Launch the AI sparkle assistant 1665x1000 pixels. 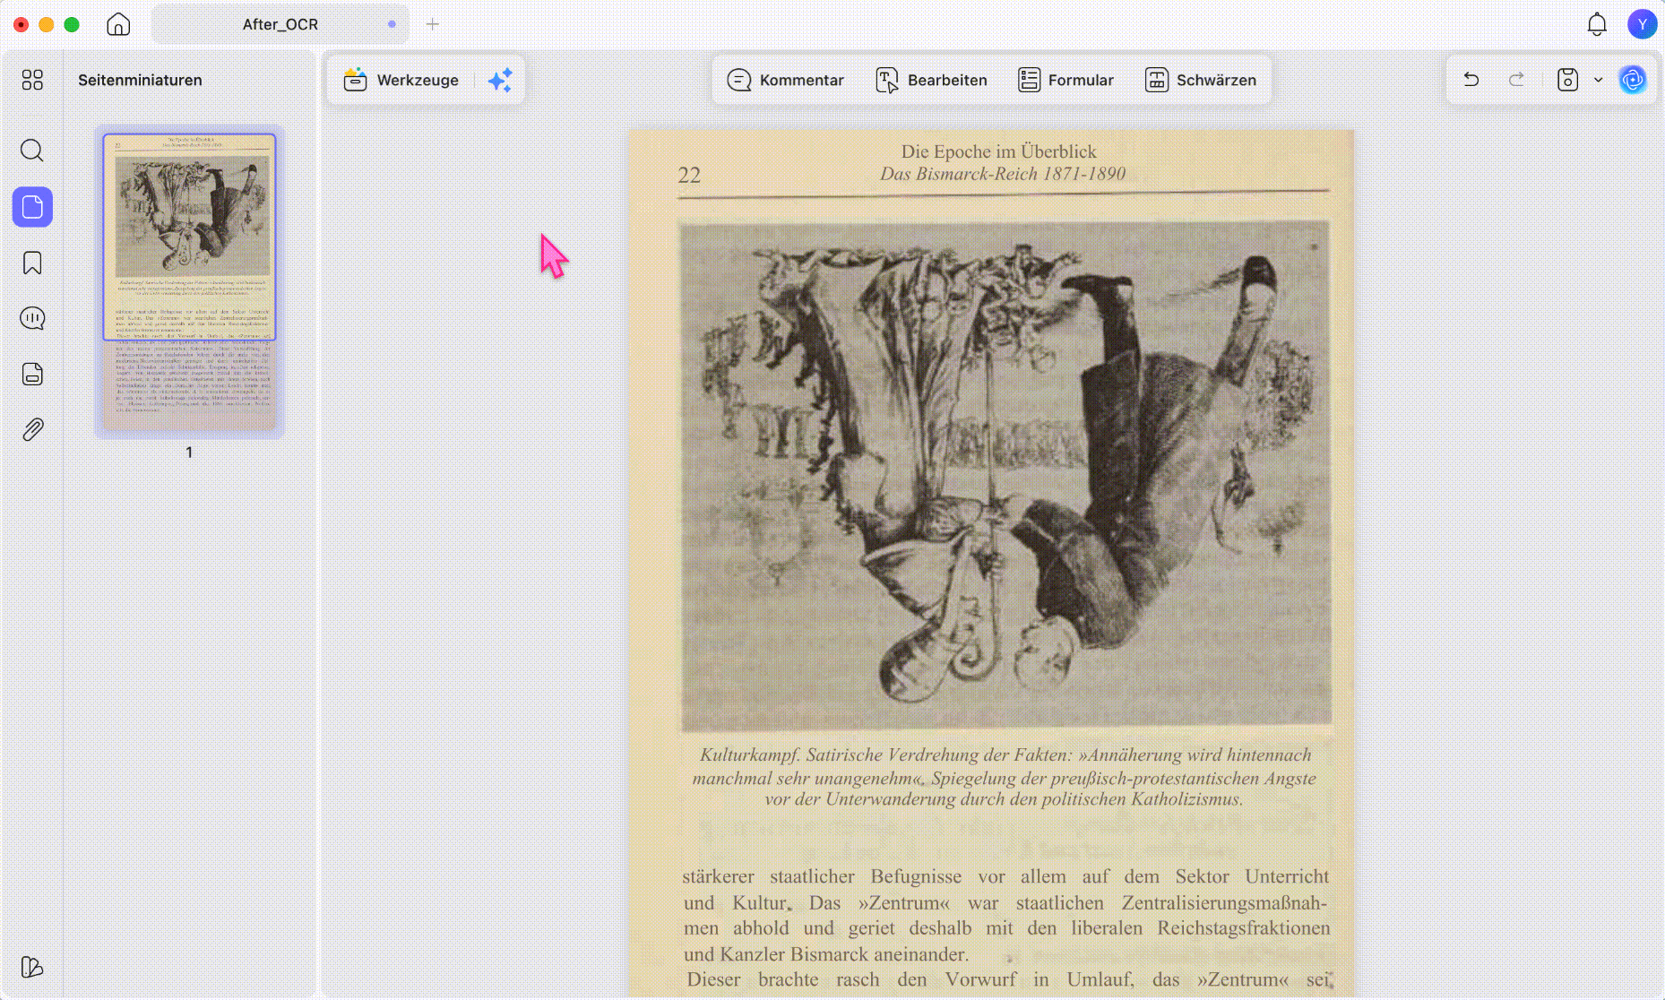500,80
